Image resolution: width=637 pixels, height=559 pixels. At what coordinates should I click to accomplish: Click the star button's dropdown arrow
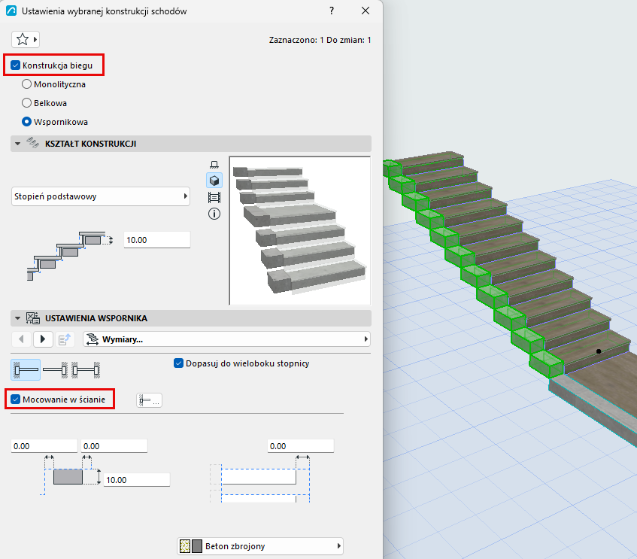tap(35, 39)
